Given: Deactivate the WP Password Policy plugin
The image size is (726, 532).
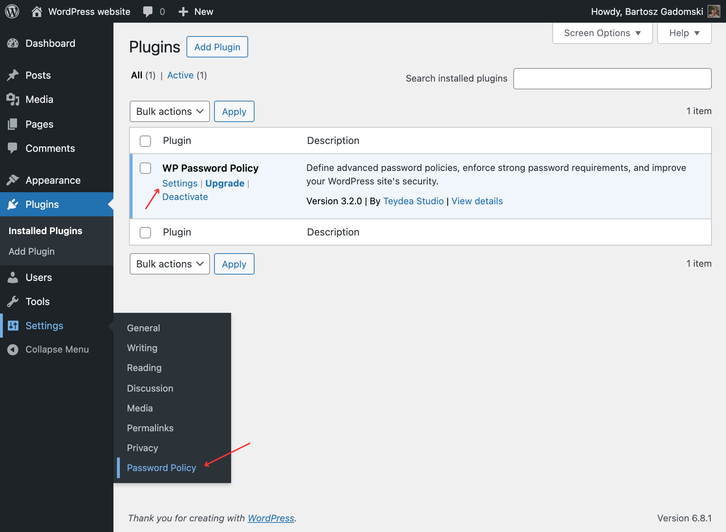Looking at the screenshot, I should coord(185,197).
